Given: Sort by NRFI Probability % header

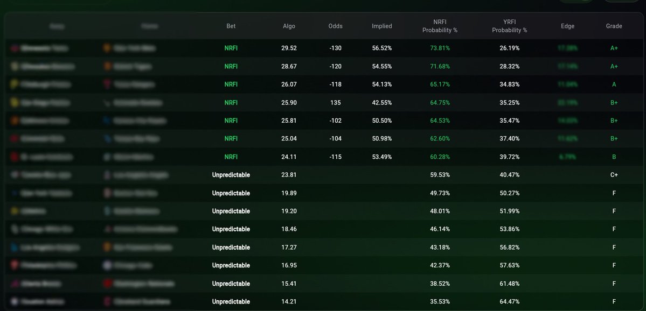Looking at the screenshot, I should (440, 26).
